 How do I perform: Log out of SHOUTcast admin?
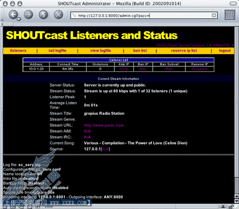(x=225, y=50)
